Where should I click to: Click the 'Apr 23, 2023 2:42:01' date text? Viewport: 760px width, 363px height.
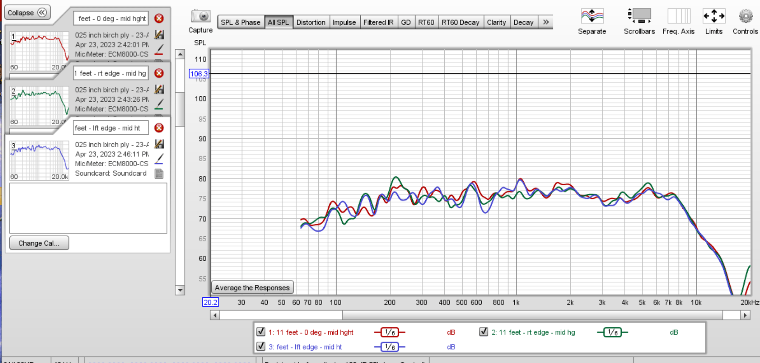pyautogui.click(x=112, y=45)
